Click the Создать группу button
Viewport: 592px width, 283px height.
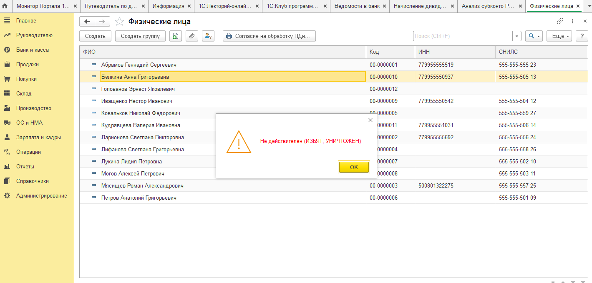click(140, 36)
